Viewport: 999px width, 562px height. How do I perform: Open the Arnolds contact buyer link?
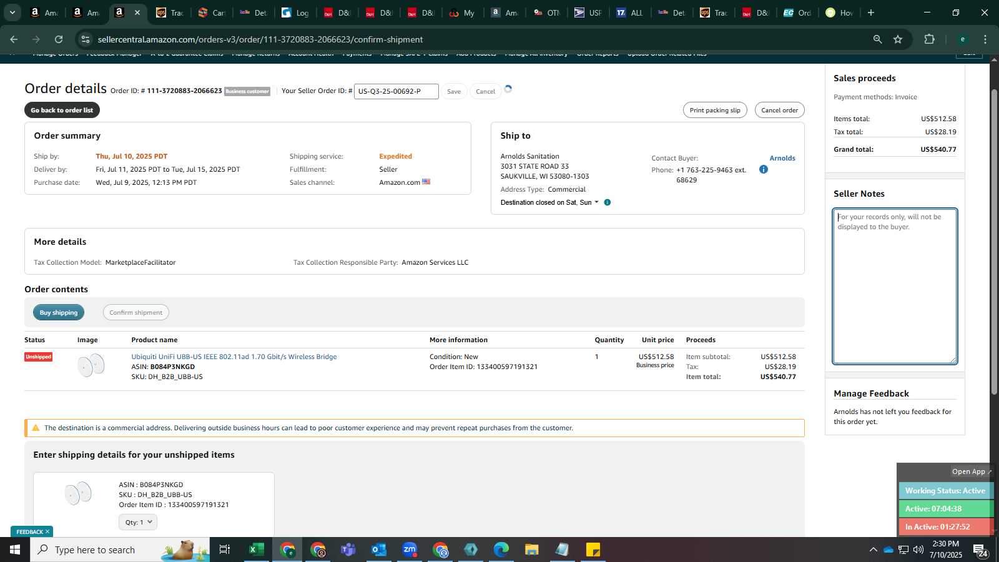click(782, 158)
